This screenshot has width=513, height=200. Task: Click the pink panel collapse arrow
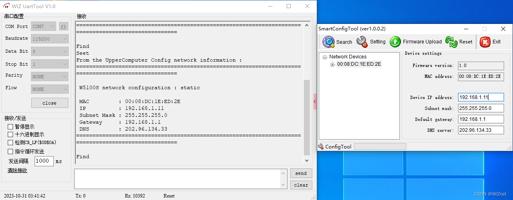pos(315,101)
